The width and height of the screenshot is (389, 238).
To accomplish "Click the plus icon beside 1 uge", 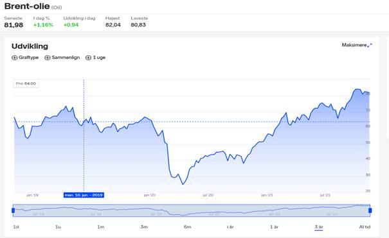I will [88, 58].
